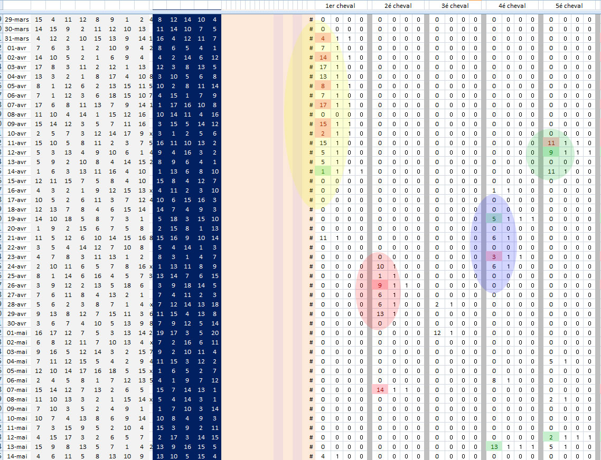Click the '01-avr' date cell
Image resolution: width=601 pixels, height=460 pixels.
[x=17, y=48]
